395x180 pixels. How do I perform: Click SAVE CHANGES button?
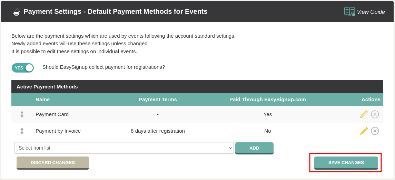tap(346, 163)
